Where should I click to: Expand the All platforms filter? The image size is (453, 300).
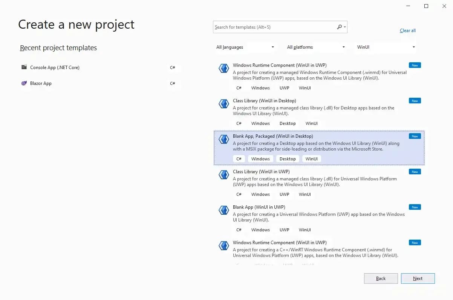316,47
